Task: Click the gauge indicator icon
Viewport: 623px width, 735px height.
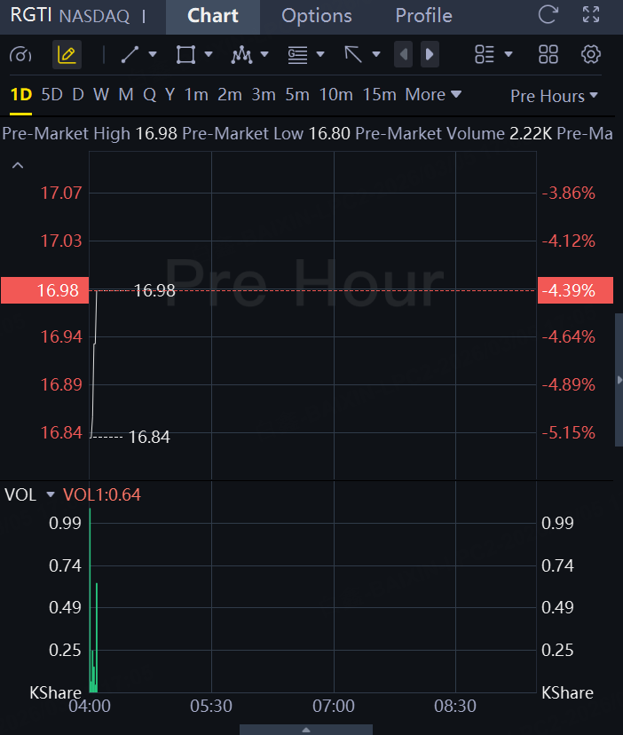Action: (x=20, y=55)
